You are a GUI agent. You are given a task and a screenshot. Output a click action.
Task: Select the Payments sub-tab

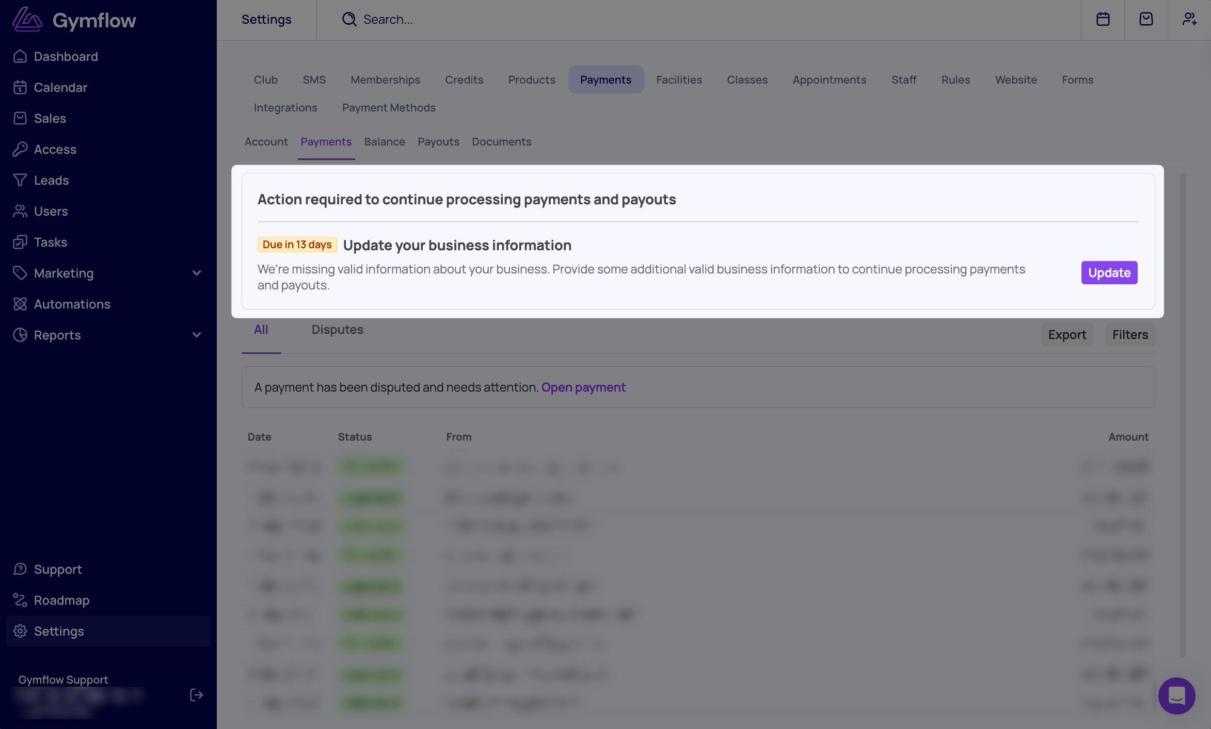pyautogui.click(x=326, y=141)
